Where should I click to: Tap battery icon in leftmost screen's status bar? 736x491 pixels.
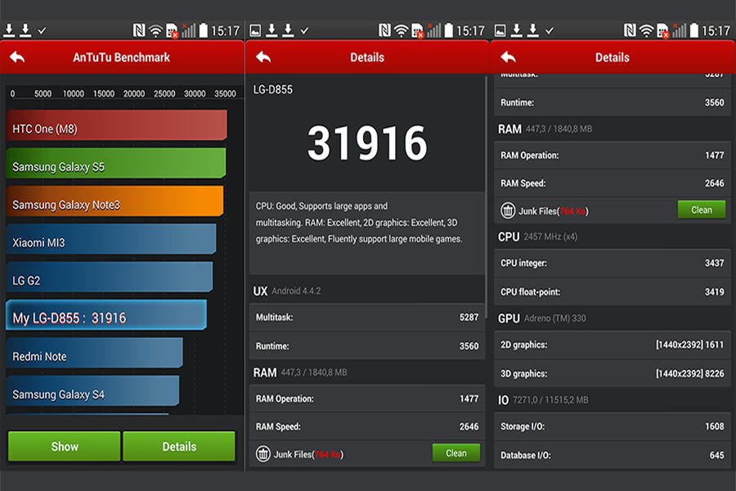coord(203,31)
